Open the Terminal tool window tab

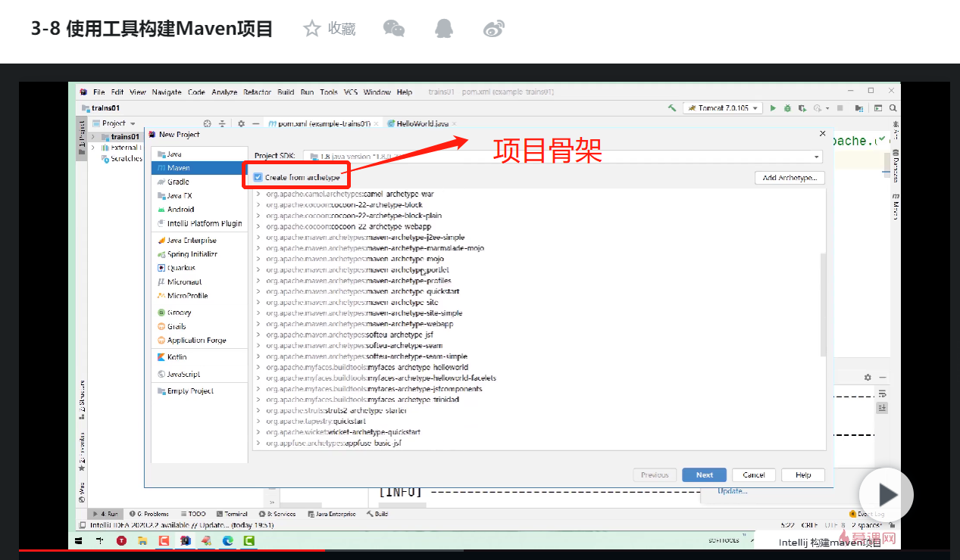point(232,513)
